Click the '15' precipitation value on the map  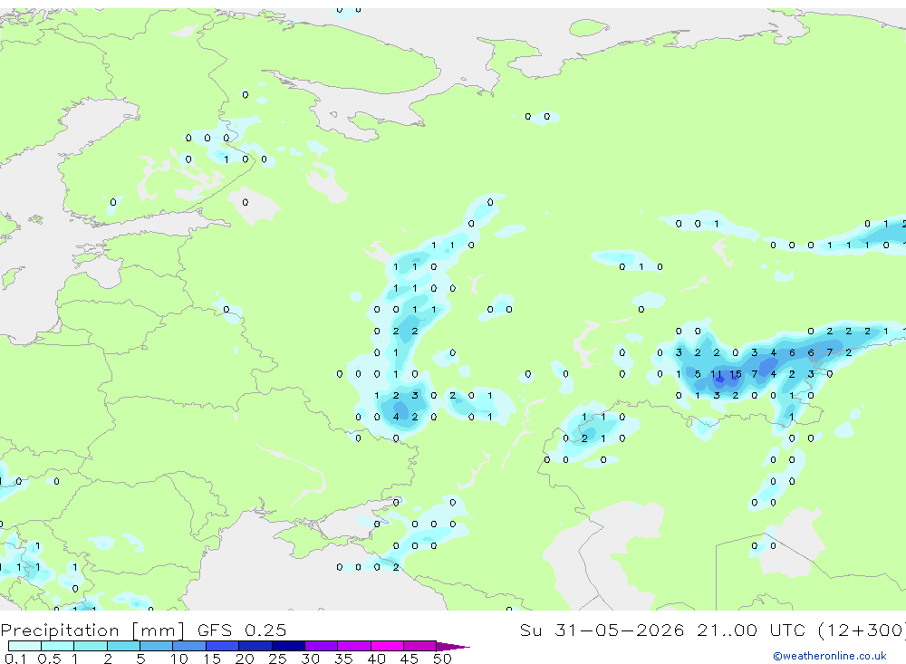click(x=735, y=374)
